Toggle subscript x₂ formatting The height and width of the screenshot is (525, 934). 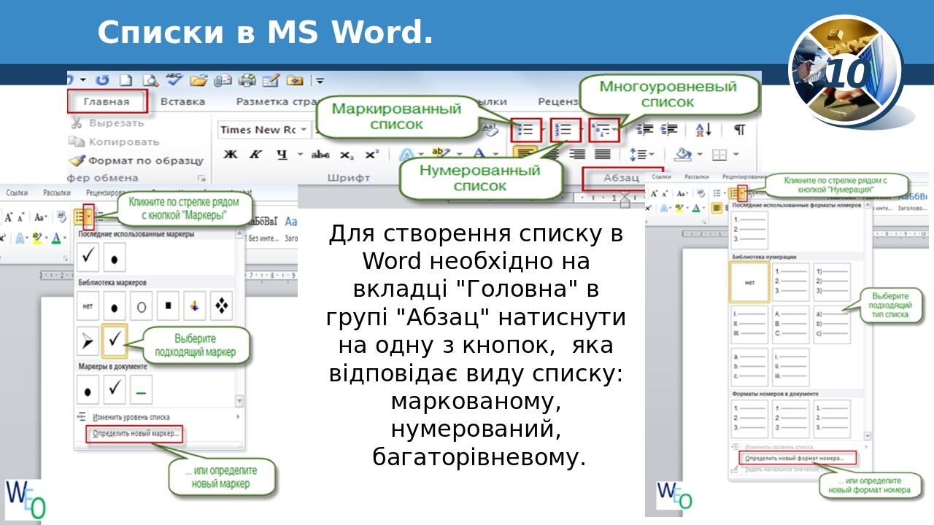tap(347, 155)
